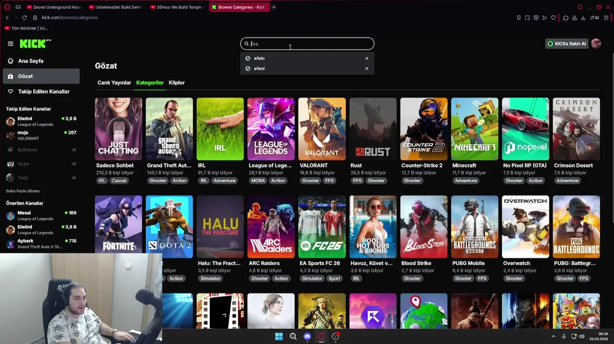Switch to the Canlı Yayınlar tab

[x=114, y=83]
